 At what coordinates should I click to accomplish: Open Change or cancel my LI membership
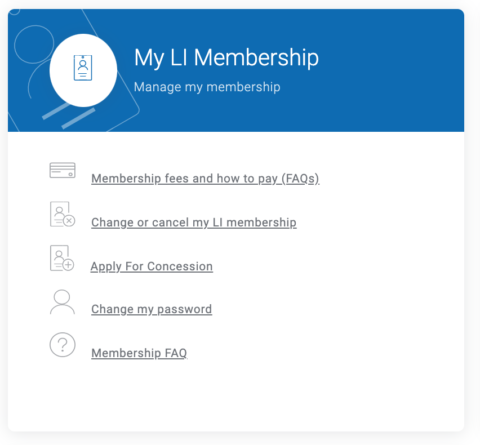coord(194,222)
